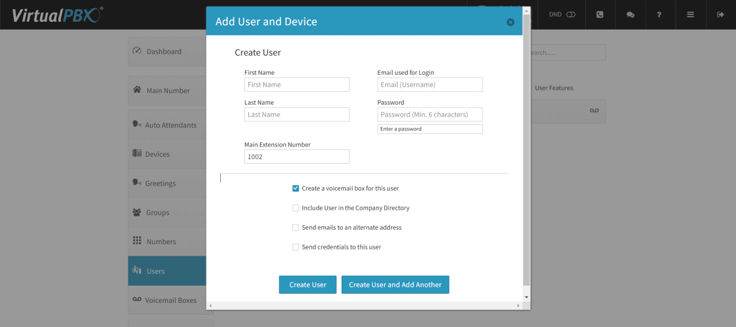Click the User Features column header
Image resolution: width=736 pixels, height=327 pixels.
(554, 88)
